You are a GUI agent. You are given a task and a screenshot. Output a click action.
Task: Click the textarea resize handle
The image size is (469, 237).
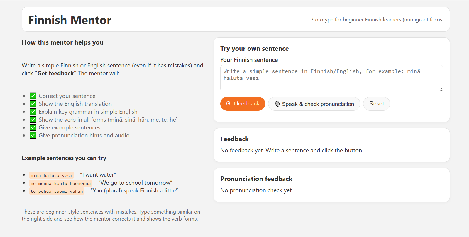coord(441,90)
